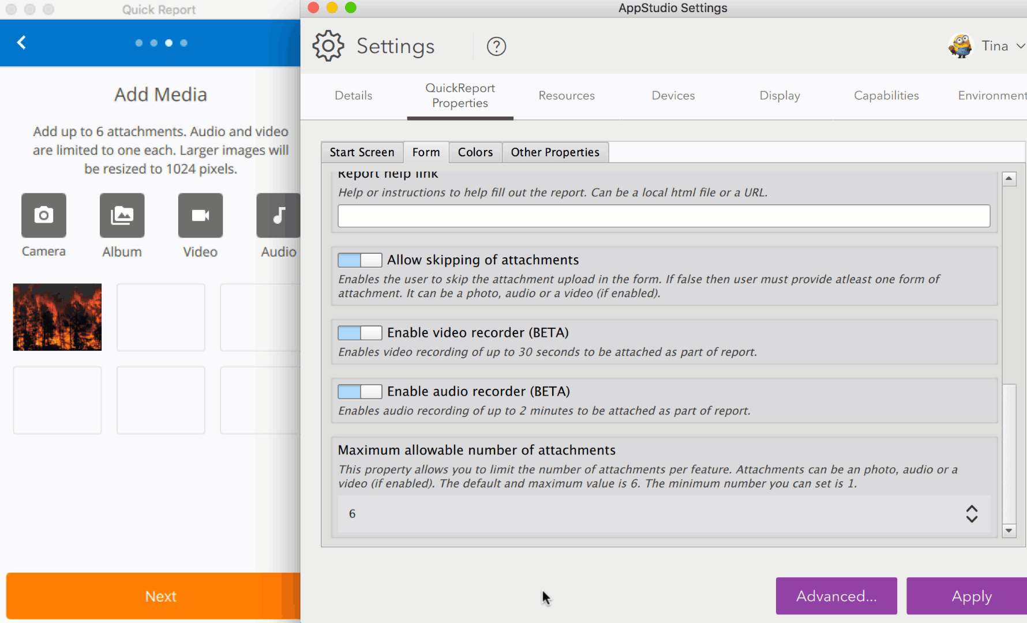Image resolution: width=1027 pixels, height=623 pixels.
Task: Open the Environment tab
Action: coord(992,96)
